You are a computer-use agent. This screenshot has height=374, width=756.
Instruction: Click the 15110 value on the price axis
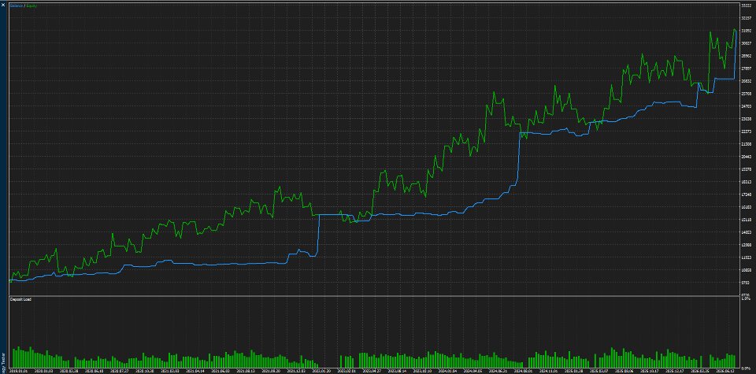pyautogui.click(x=748, y=220)
